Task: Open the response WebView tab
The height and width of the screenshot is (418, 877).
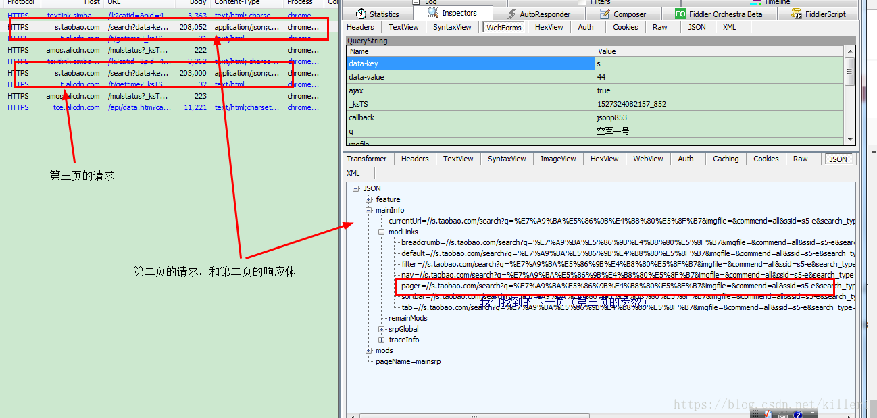Action: [648, 159]
